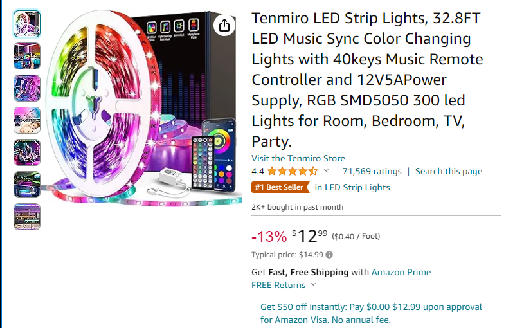Screen dimensions: 515x328
Task: Click the 4.4 star rating icons
Action: click(x=293, y=171)
